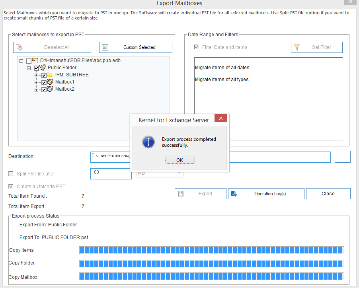Collapse the Public Folder node
The width and height of the screenshot is (359, 288).
(29, 68)
